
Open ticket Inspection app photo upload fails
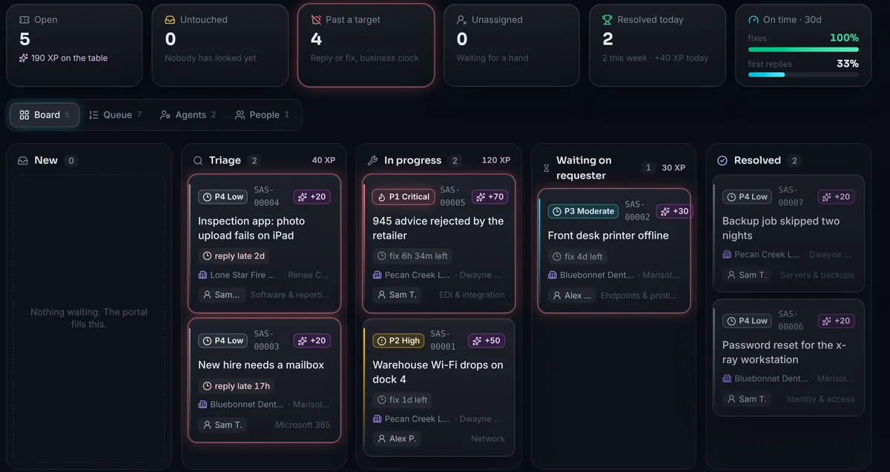[265, 243]
